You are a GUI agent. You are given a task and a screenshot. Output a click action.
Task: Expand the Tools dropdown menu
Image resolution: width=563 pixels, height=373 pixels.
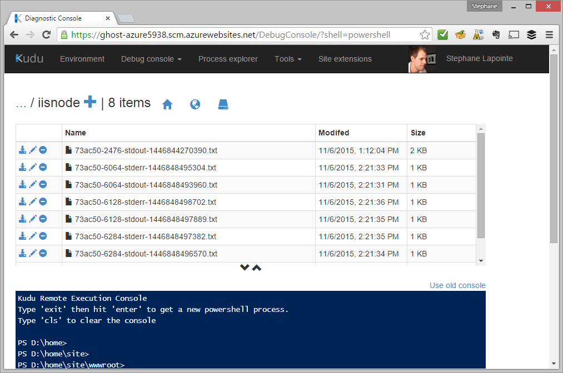[x=288, y=59]
